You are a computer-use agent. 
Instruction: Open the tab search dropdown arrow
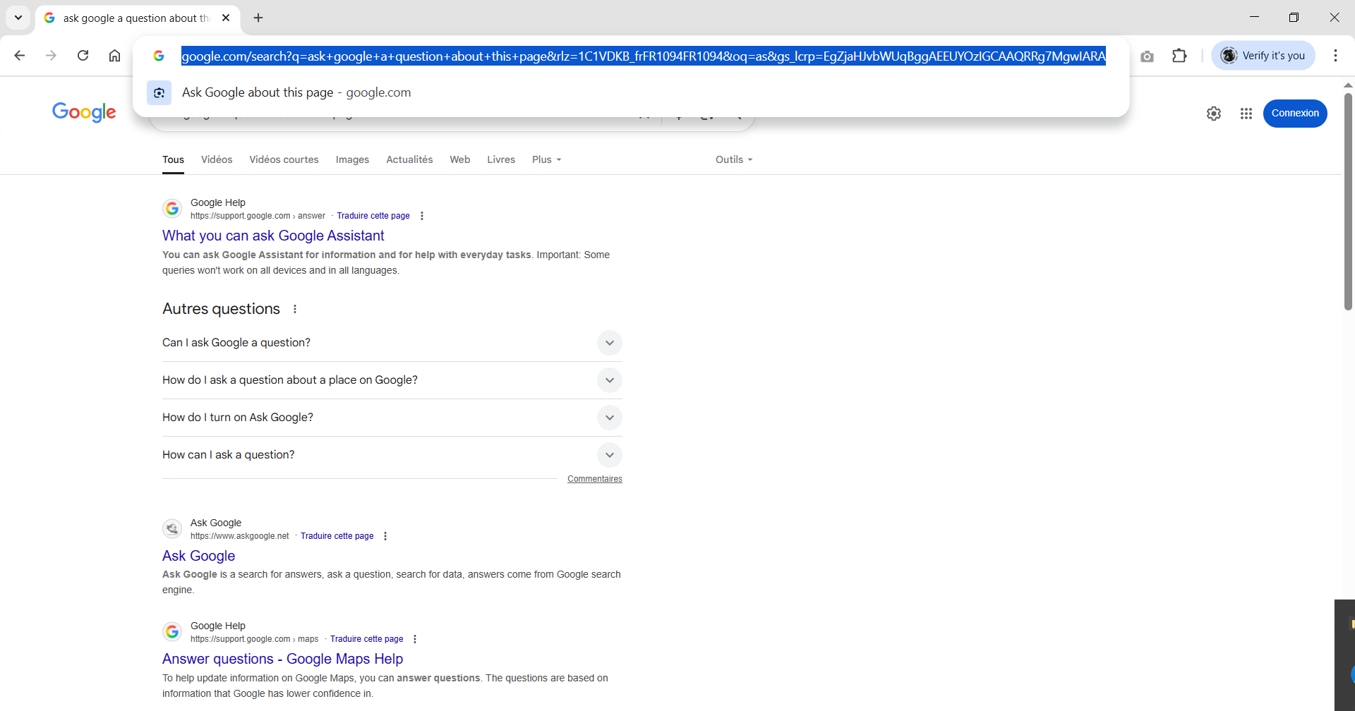pyautogui.click(x=18, y=18)
